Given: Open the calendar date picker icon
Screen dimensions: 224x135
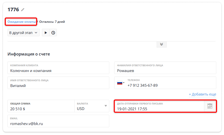Looking at the screenshot, I should click(210, 106).
